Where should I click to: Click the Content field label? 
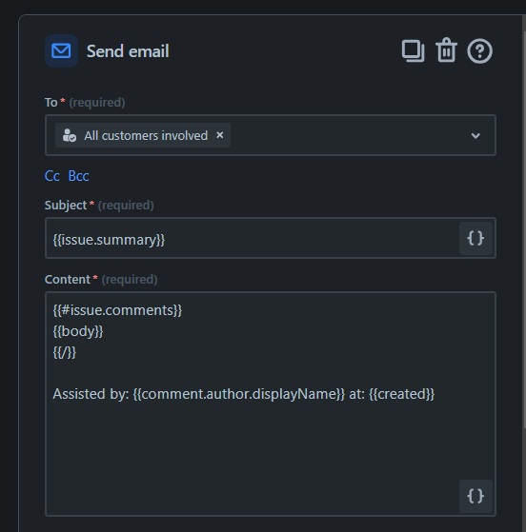[68, 280]
